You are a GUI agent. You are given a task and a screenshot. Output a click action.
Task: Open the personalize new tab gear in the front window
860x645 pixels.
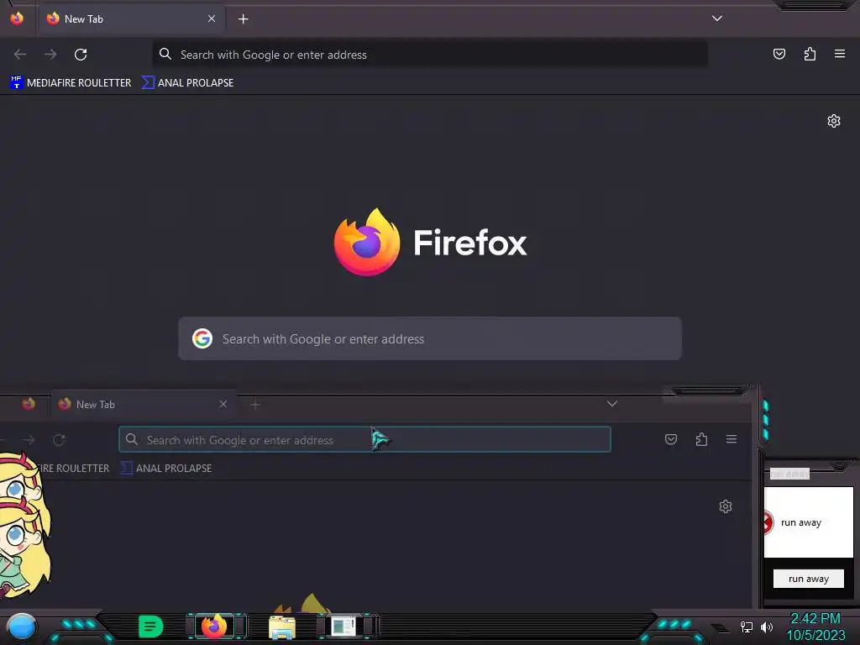click(x=834, y=121)
